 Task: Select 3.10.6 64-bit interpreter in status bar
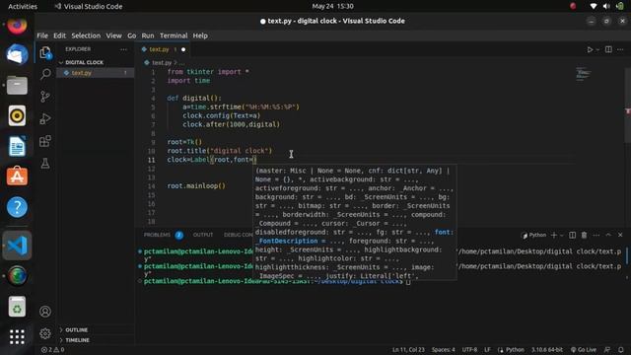tap(547, 349)
